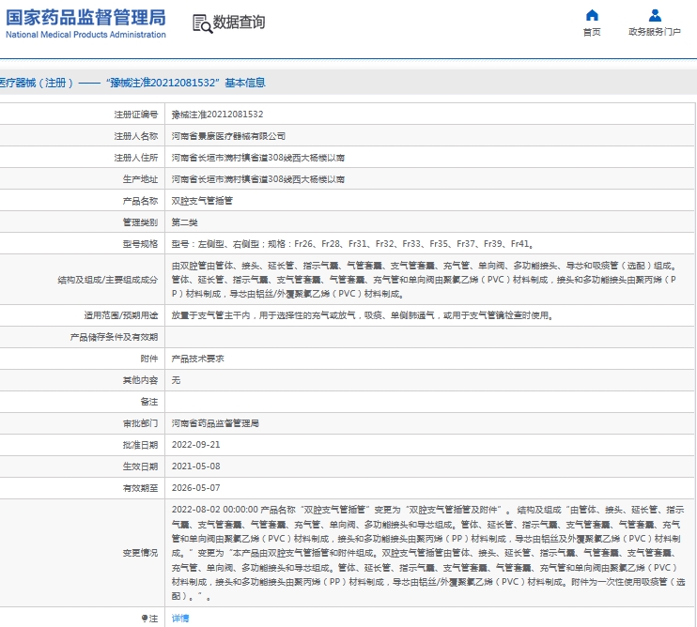Click management category value 第二类
Viewport: 697px width, 627px height.
pos(184,222)
